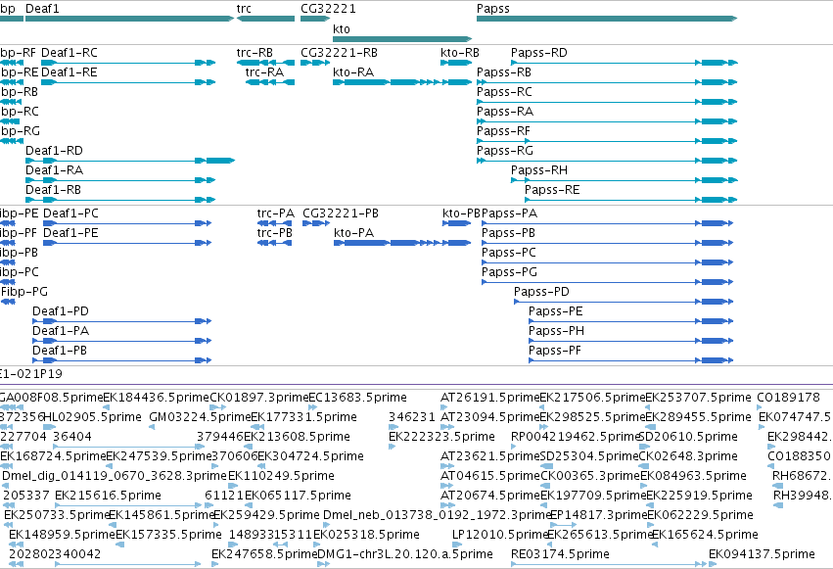Select the Deaf1 gene bar
This screenshot has width=833, height=569.
(x=129, y=19)
